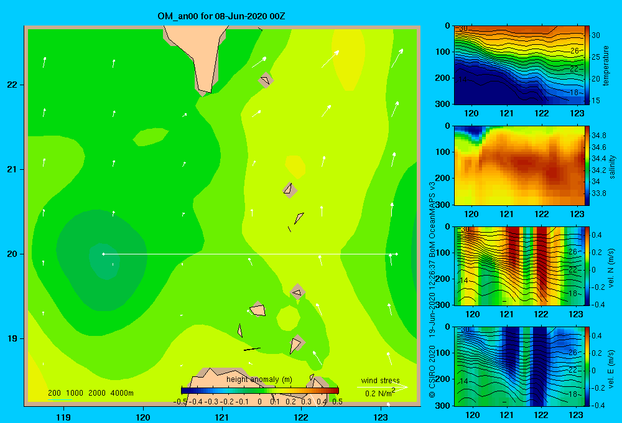Screen dimensions: 622x423
Task: Click the '200' depth label on vel. E panel
Action: pos(443,379)
